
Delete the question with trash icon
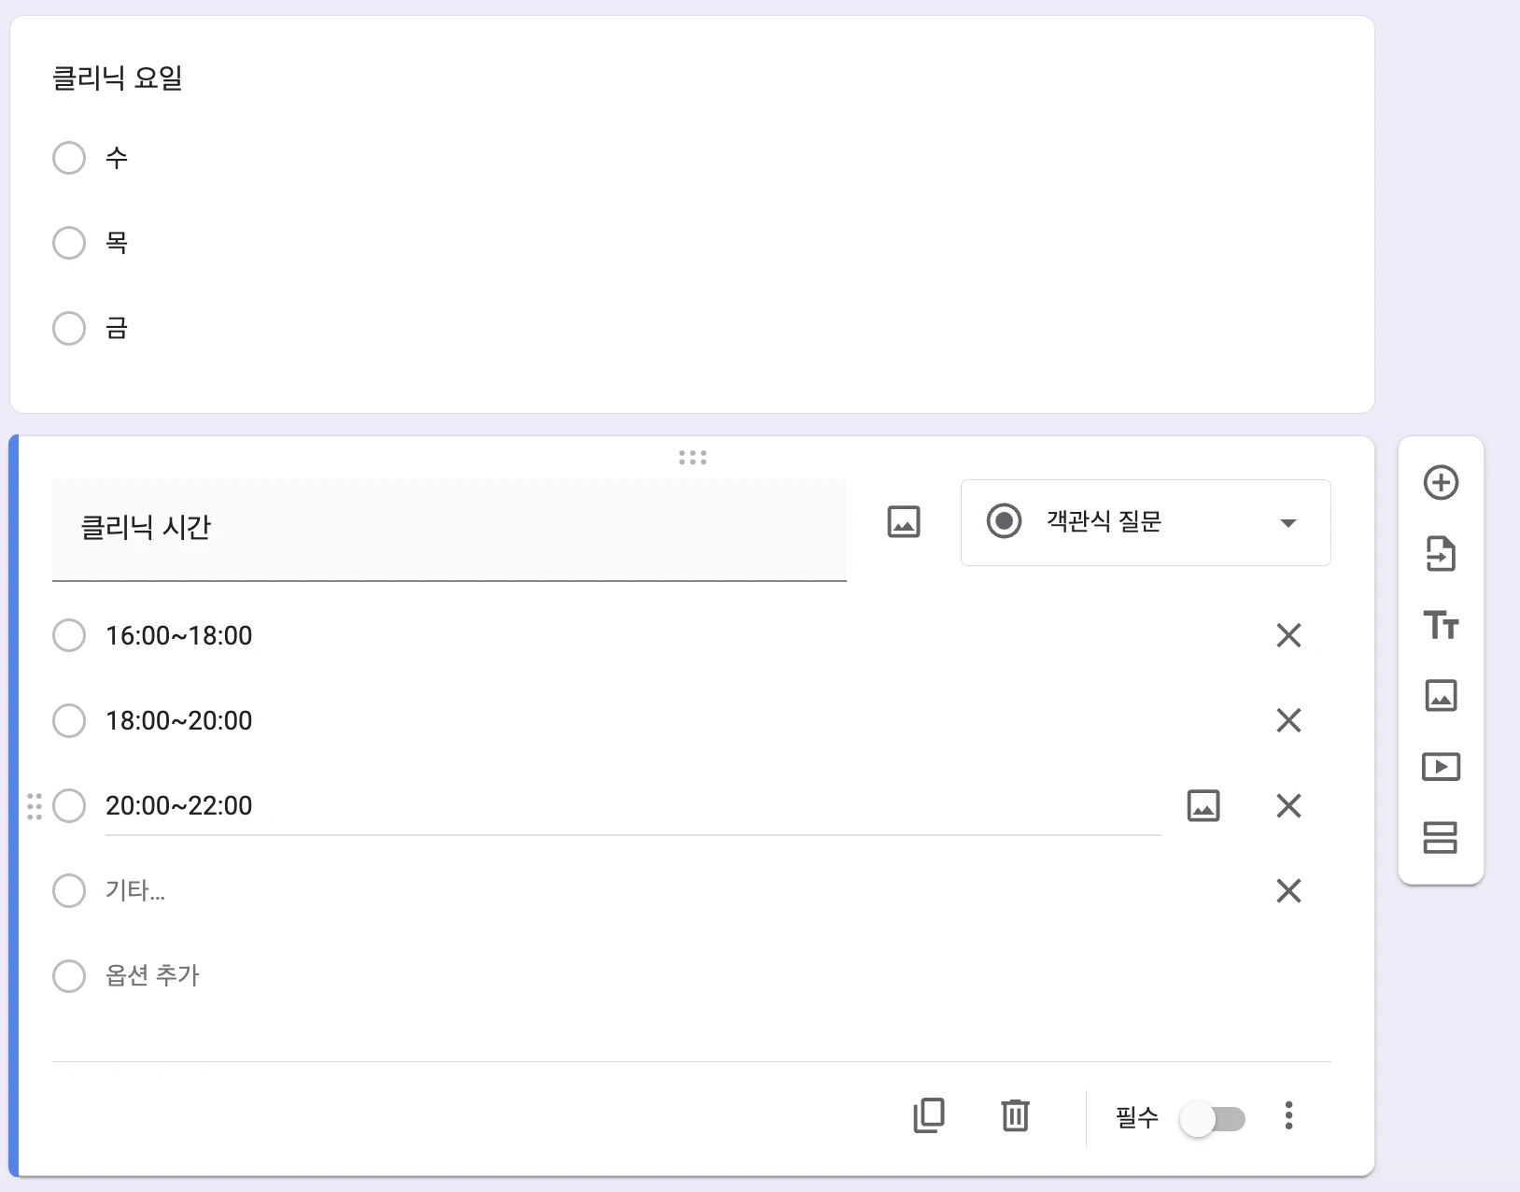pos(1015,1115)
